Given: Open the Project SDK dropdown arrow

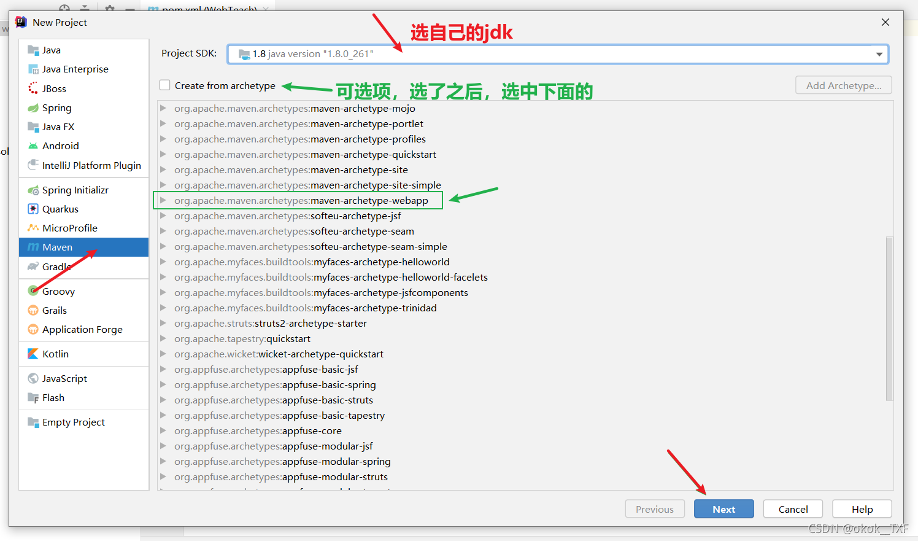Looking at the screenshot, I should tap(879, 54).
